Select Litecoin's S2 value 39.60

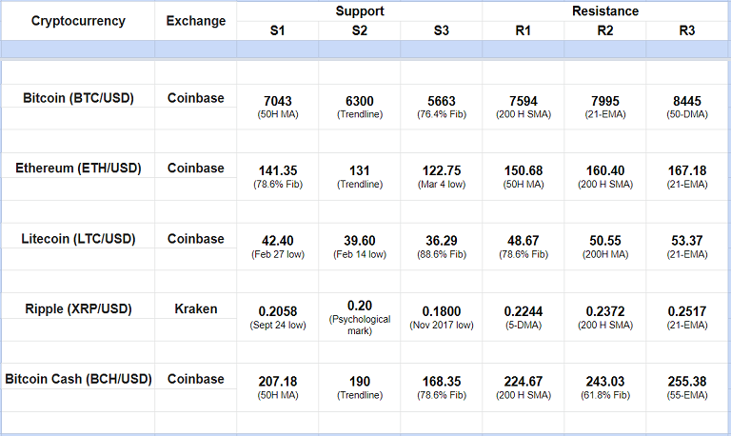coord(359,242)
